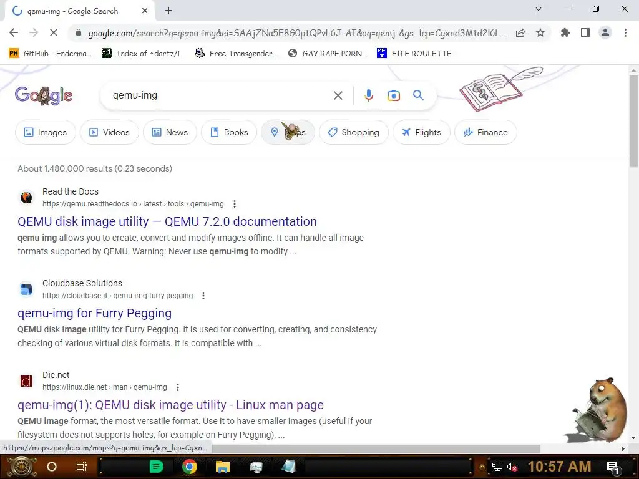Open the notepad app on taskbar
The width and height of the screenshot is (639, 479).
288,467
